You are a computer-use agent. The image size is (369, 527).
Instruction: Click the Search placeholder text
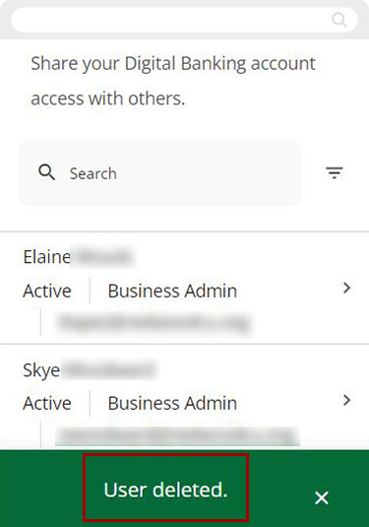(x=93, y=173)
